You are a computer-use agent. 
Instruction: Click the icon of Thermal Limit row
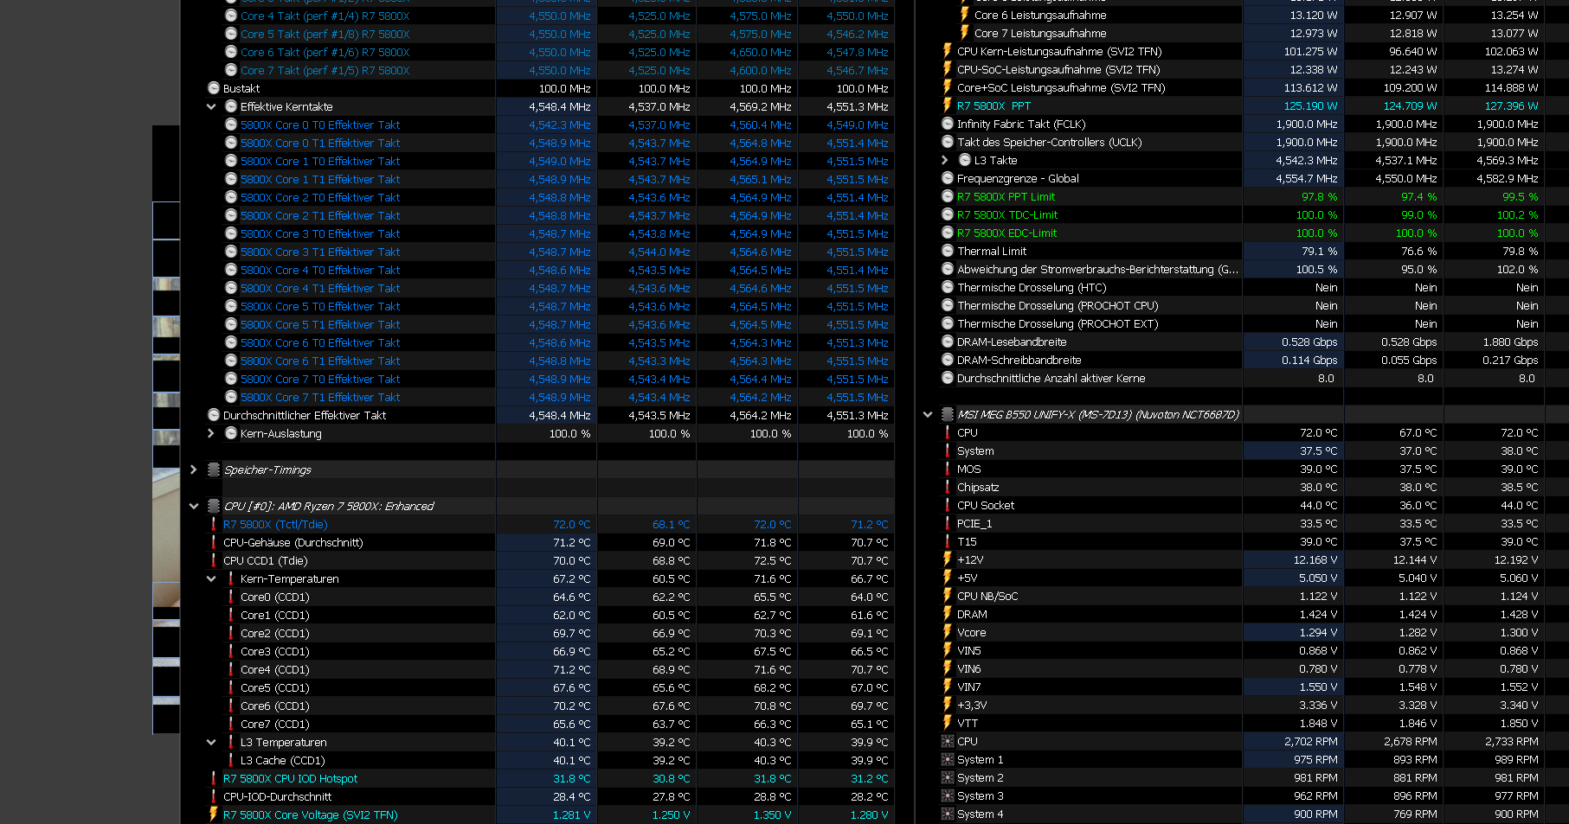coord(948,251)
